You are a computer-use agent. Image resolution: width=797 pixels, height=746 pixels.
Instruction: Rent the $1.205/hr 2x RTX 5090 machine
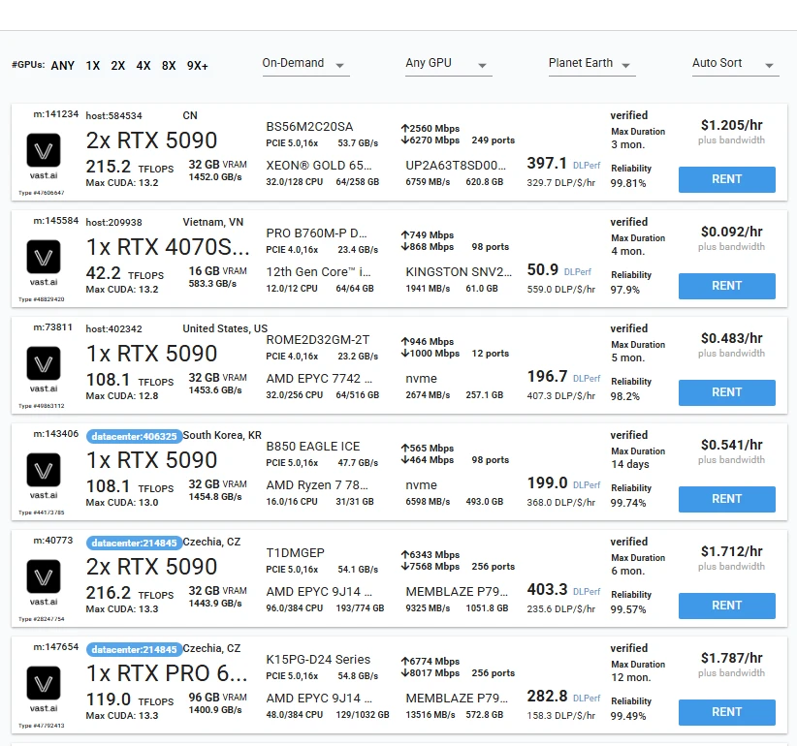tap(727, 179)
